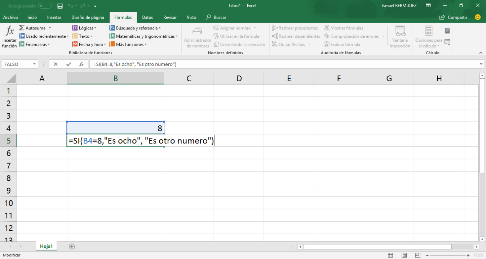Open the Administrador de nombres
486x259 pixels.
(197, 36)
